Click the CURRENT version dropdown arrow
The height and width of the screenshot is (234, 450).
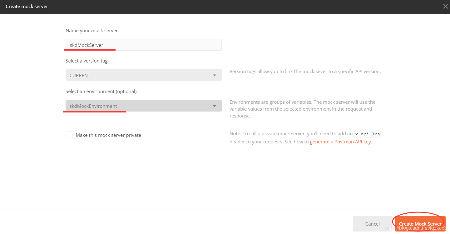[x=215, y=75]
